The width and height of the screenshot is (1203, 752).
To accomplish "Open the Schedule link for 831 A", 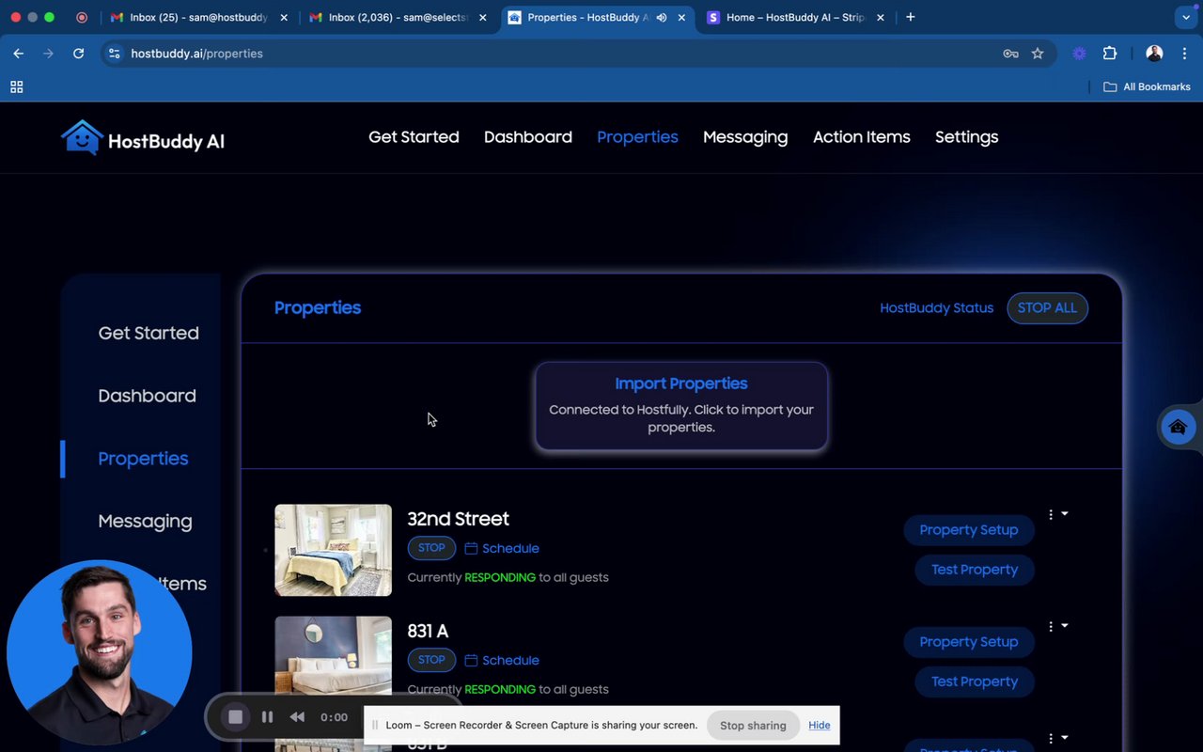I will click(510, 661).
